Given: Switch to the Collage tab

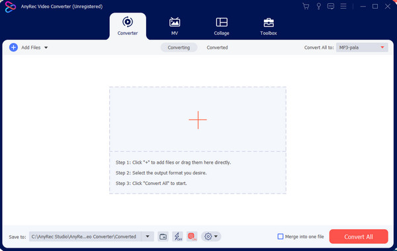Looking at the screenshot, I should click(222, 26).
